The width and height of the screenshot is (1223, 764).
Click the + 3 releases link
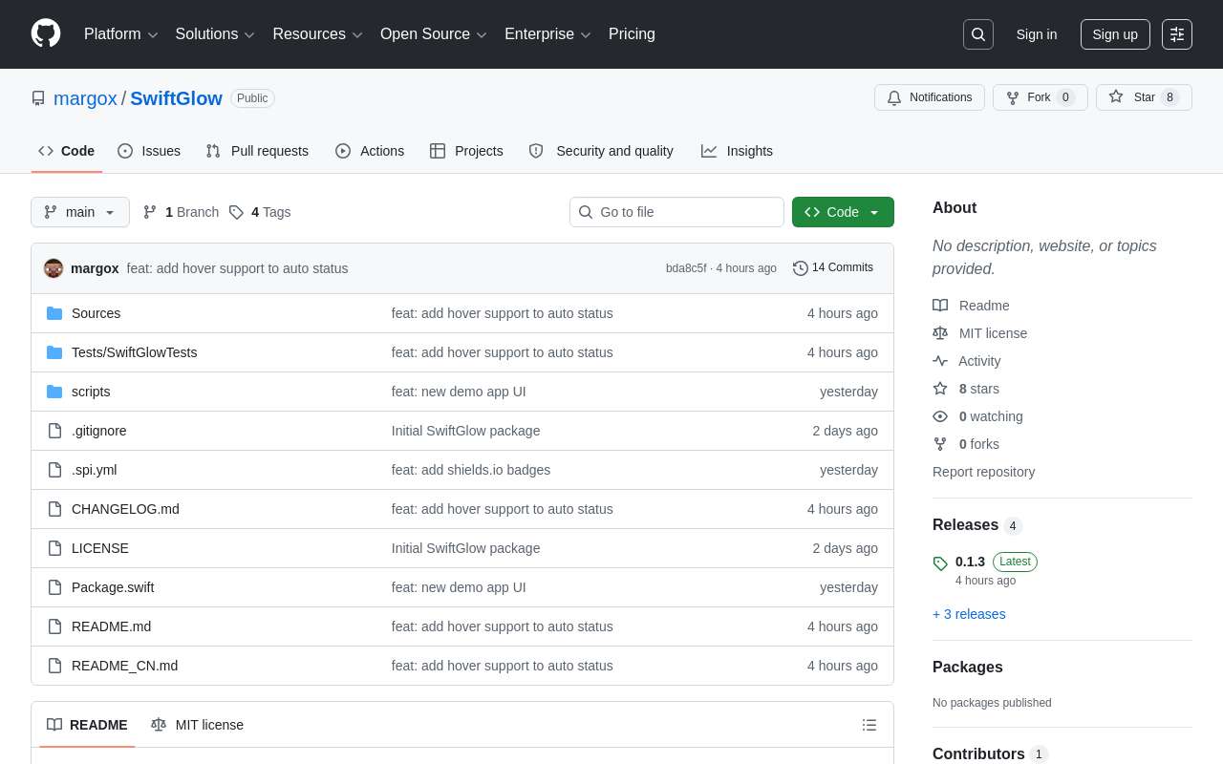pos(969,614)
